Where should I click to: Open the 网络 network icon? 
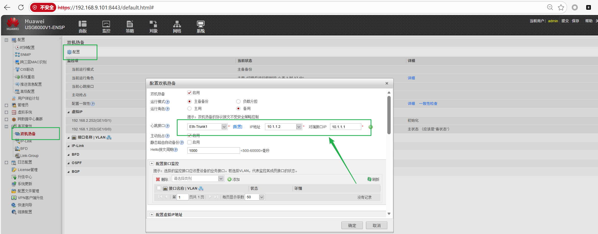[x=177, y=27]
